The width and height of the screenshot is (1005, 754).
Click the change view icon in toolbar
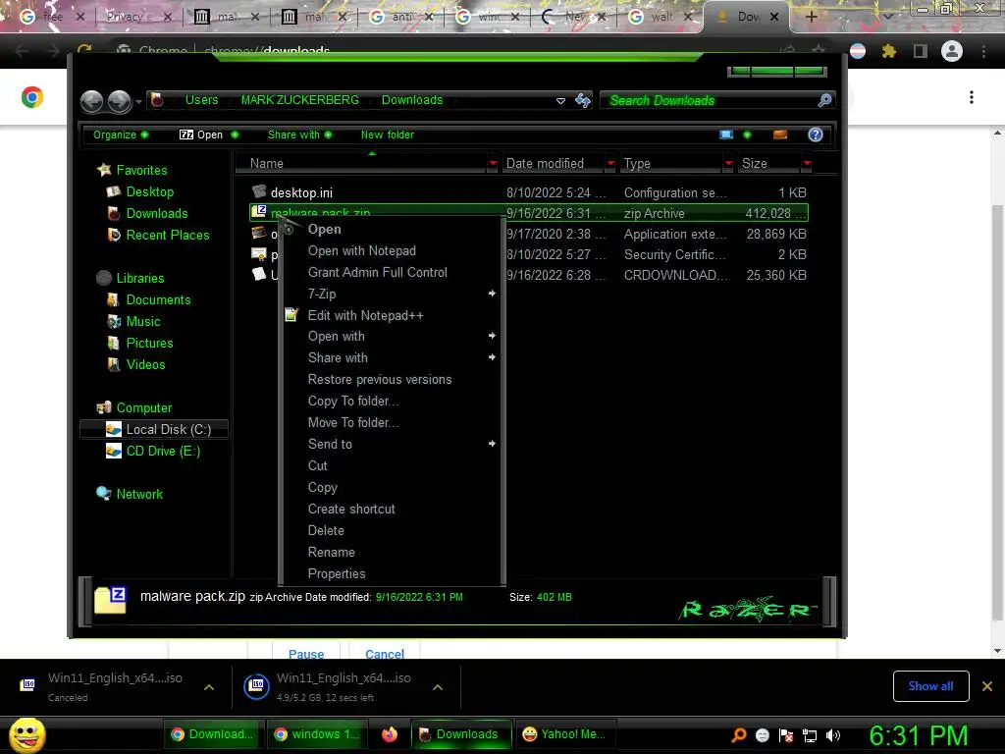point(726,135)
